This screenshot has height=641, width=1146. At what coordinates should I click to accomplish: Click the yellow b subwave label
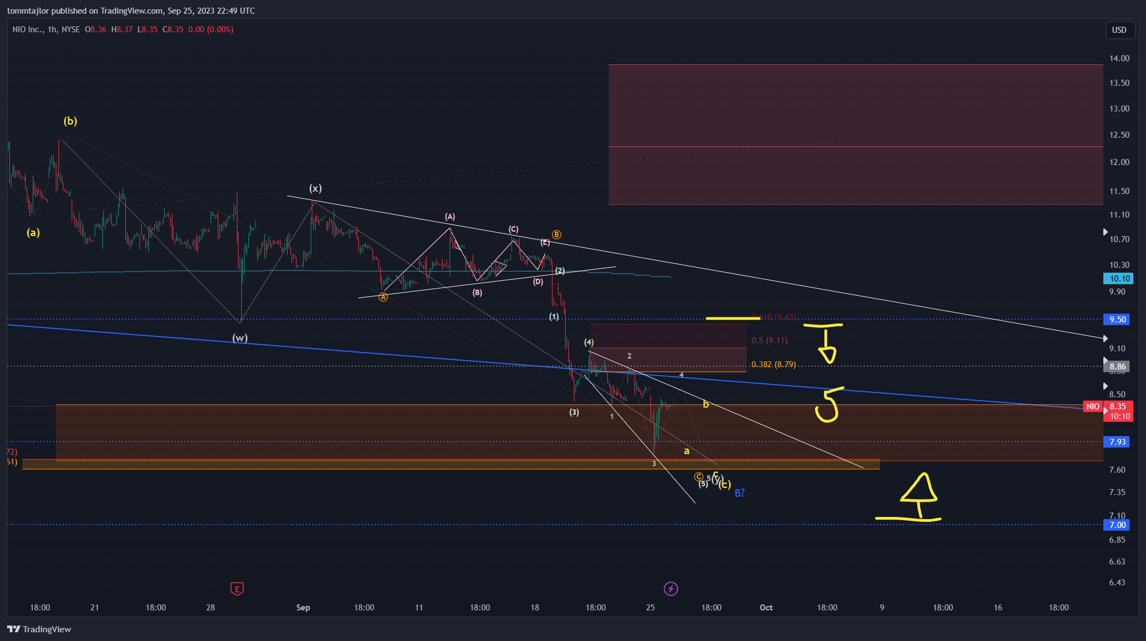[706, 404]
